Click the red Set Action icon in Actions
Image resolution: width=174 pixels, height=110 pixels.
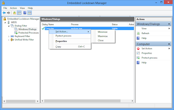click(138, 49)
